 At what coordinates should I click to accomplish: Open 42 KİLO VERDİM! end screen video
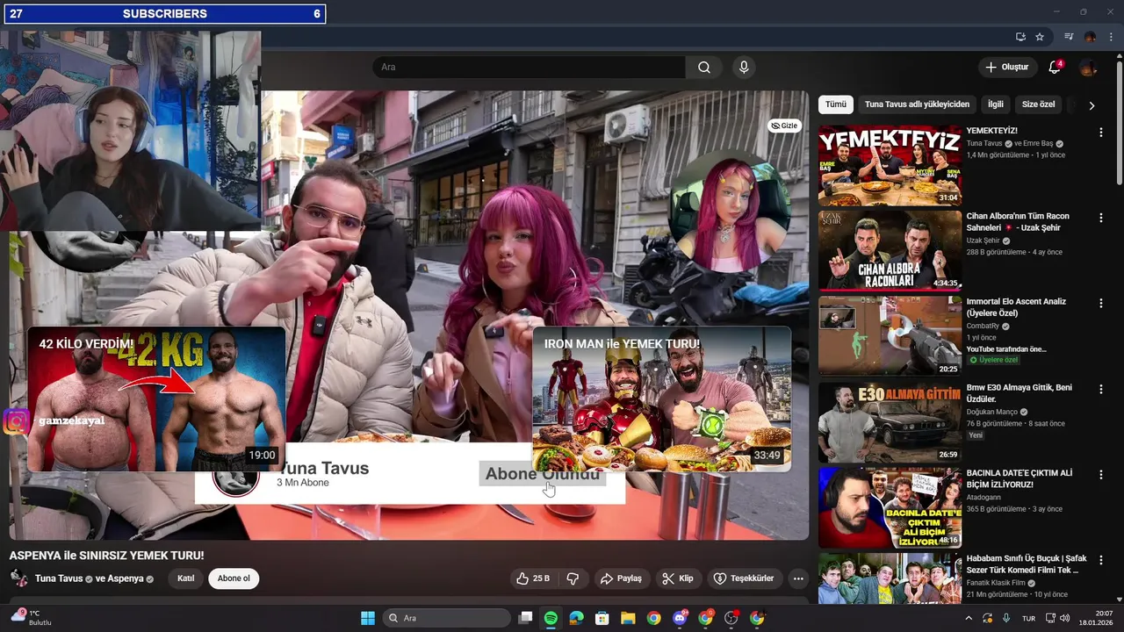click(x=156, y=399)
